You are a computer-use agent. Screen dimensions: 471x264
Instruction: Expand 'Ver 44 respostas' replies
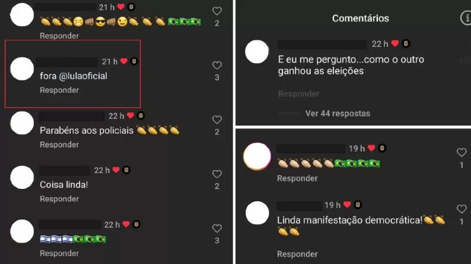pos(337,113)
